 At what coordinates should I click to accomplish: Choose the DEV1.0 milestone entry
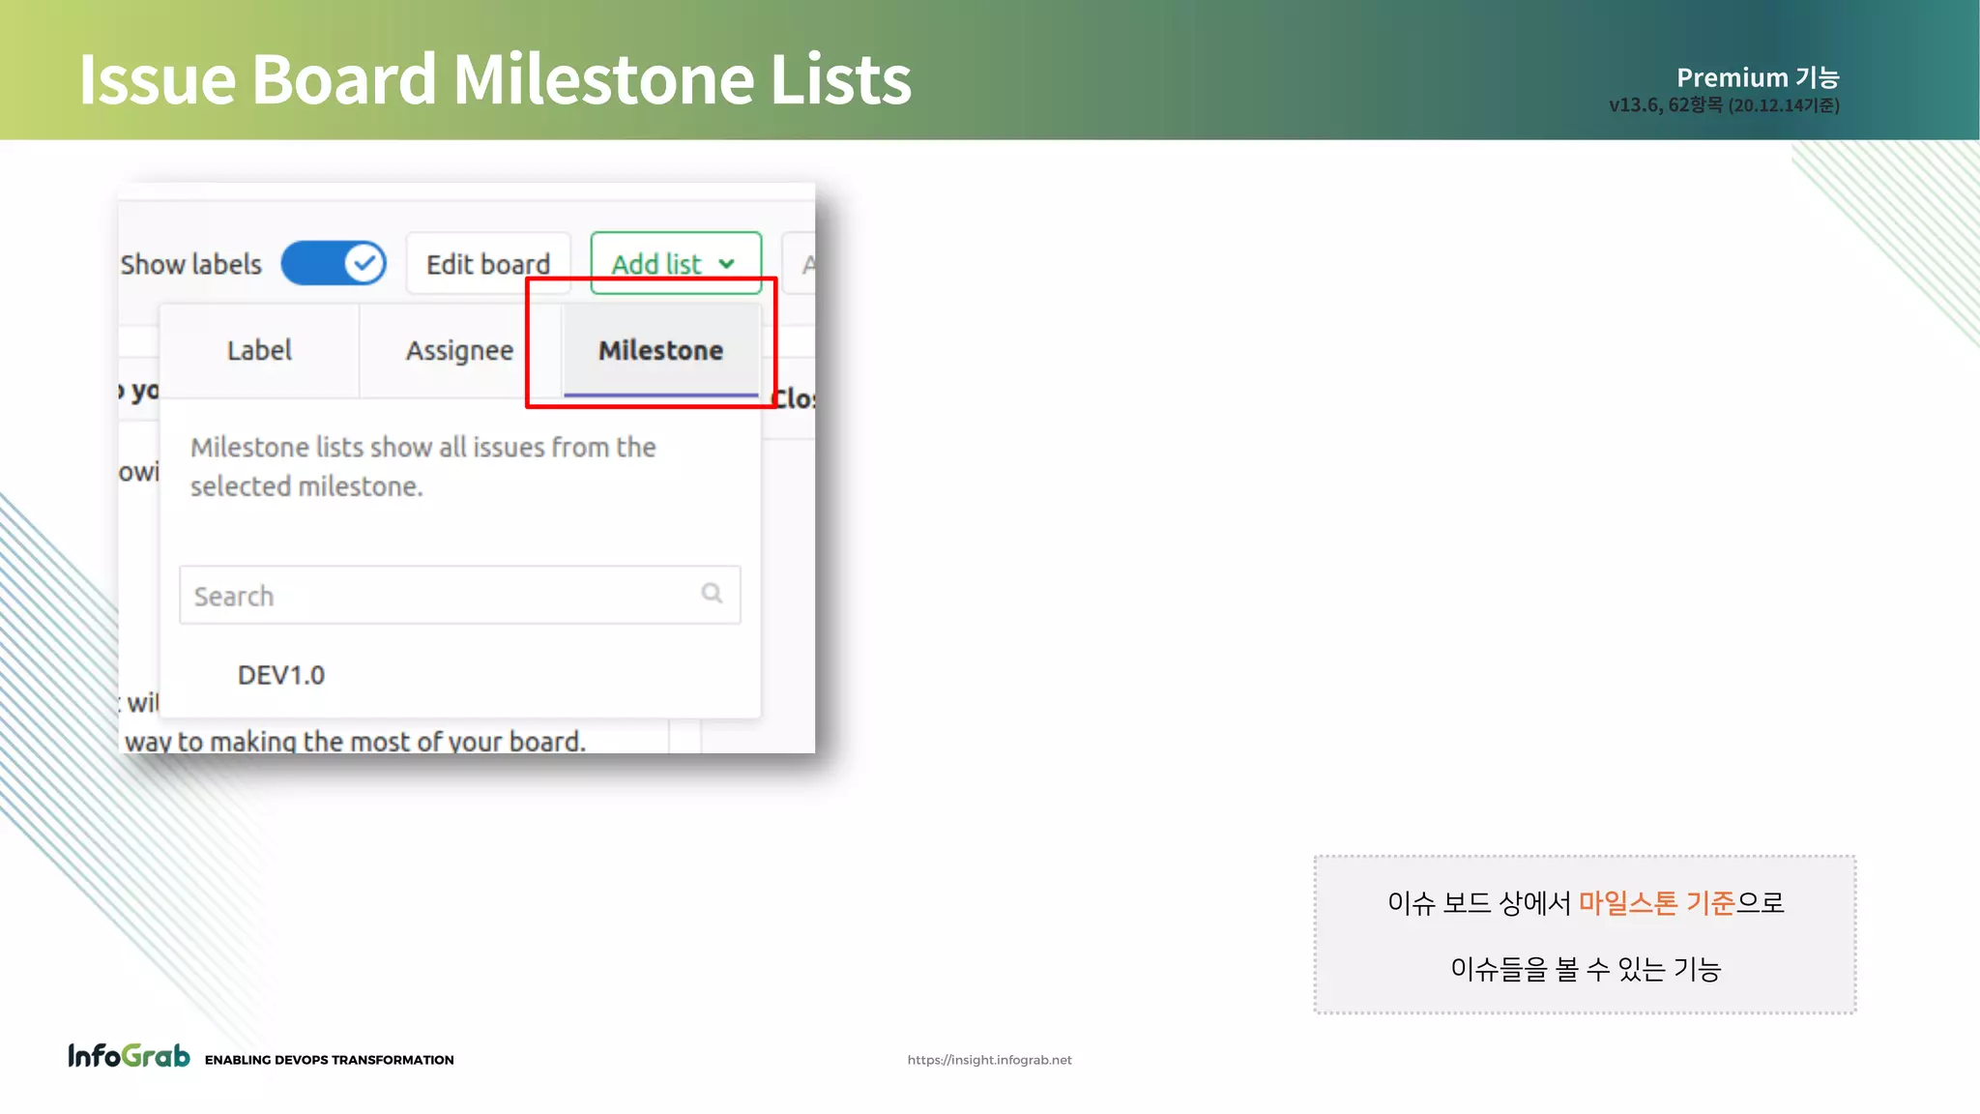point(281,675)
